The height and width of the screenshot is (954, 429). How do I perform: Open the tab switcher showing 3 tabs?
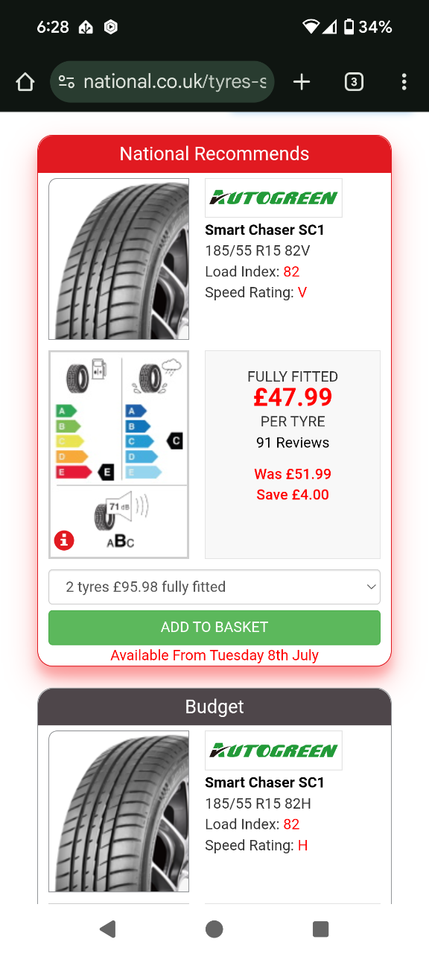click(354, 82)
